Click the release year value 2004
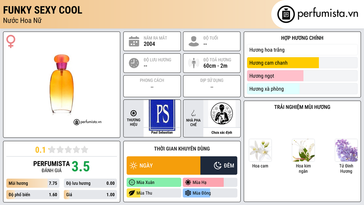364x205 pixels. (149, 44)
